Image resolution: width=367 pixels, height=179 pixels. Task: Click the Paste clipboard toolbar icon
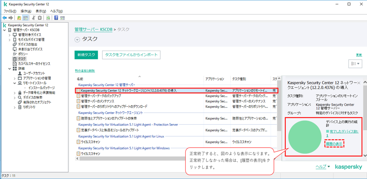tap(40, 18)
